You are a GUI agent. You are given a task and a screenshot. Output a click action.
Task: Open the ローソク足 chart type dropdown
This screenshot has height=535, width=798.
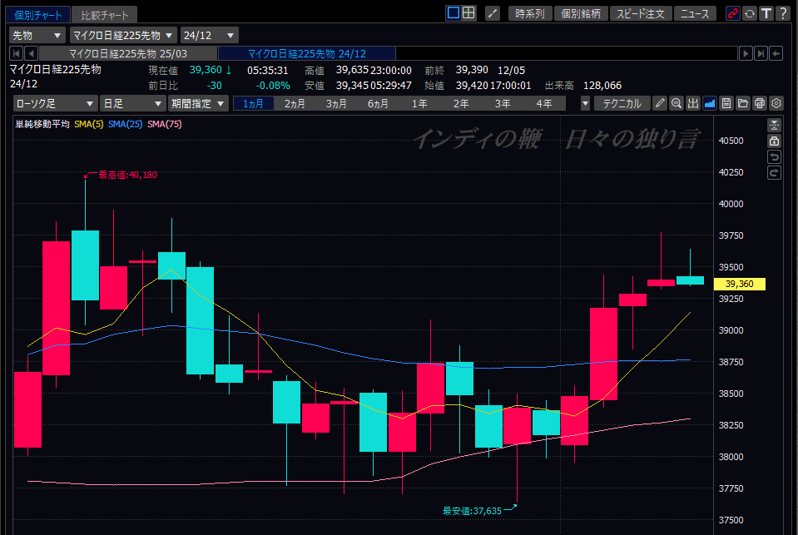(55, 103)
